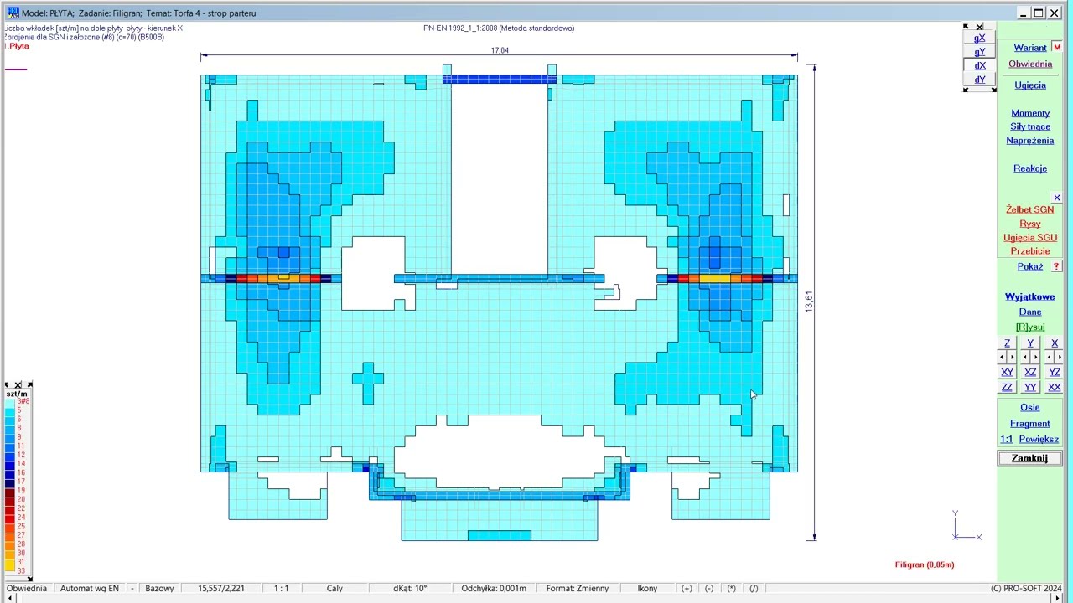
Task: Click the Obwiednia status bar field
Action: (27, 588)
